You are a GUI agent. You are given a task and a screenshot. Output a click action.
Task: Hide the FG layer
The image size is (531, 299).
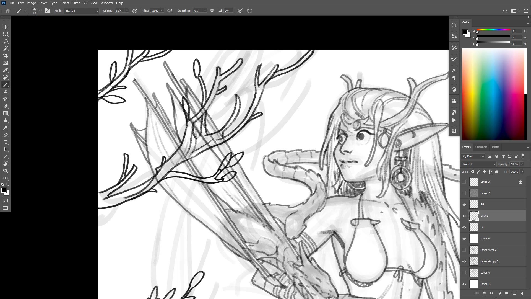pos(464,205)
